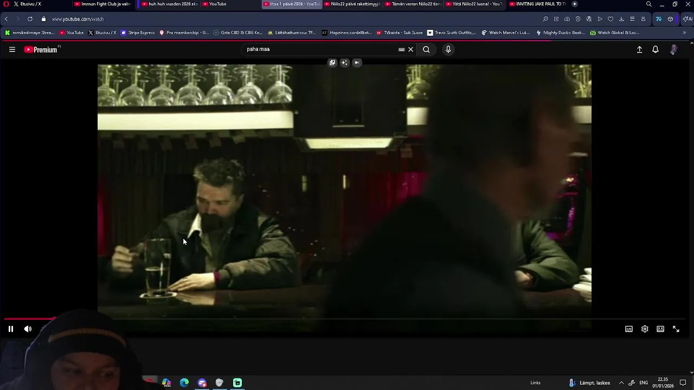Open the downloads arrow icon
Screen dimensions: 694x390
tap(621, 19)
